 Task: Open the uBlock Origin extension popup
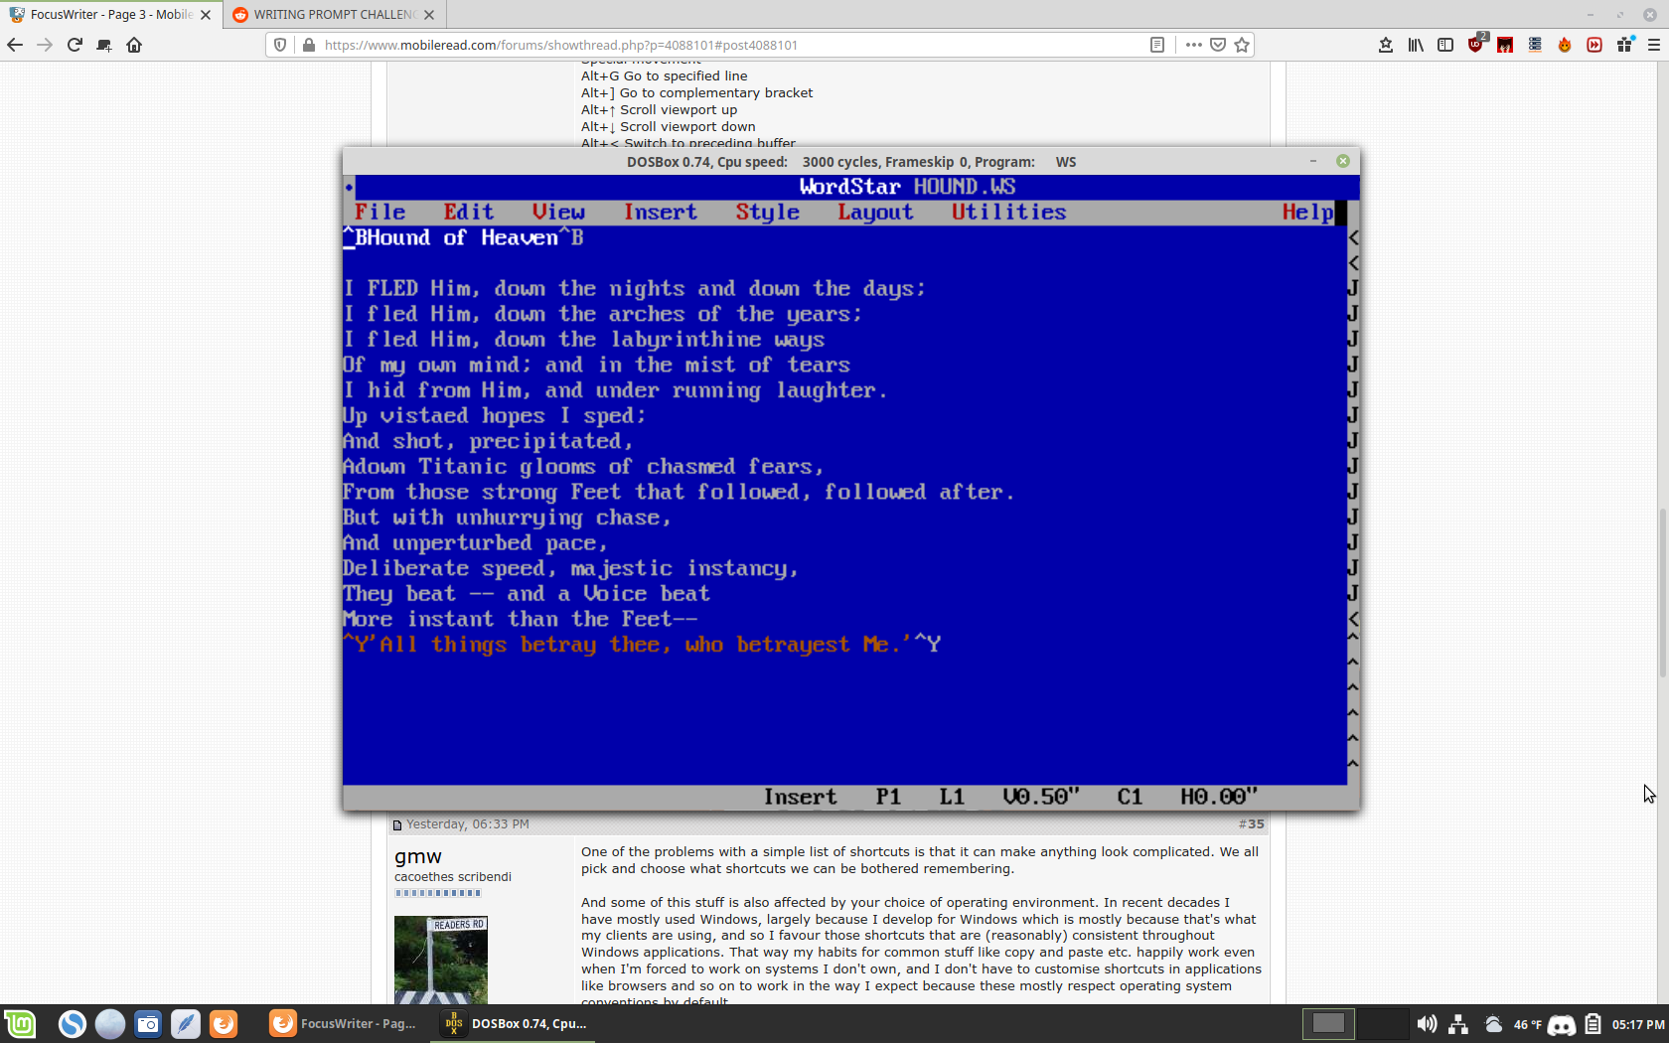coord(1476,44)
